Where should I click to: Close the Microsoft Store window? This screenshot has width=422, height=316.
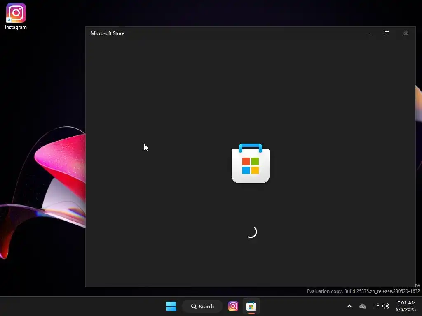(406, 33)
